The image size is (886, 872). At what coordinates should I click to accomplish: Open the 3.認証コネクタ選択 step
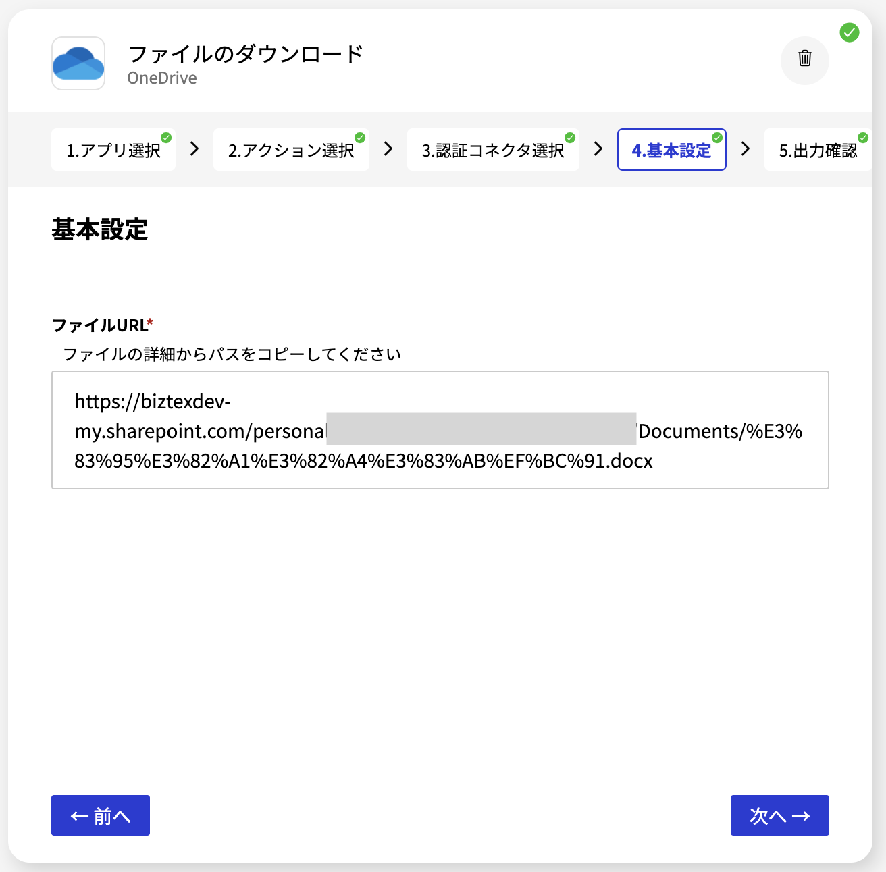tap(493, 149)
